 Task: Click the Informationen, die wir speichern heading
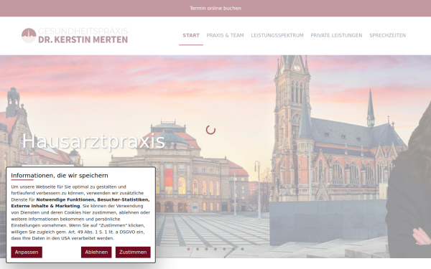pos(60,176)
